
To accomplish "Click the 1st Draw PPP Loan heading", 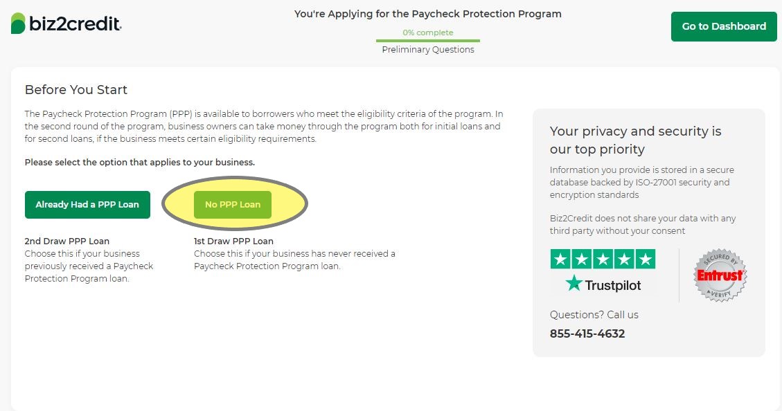I will pos(233,241).
